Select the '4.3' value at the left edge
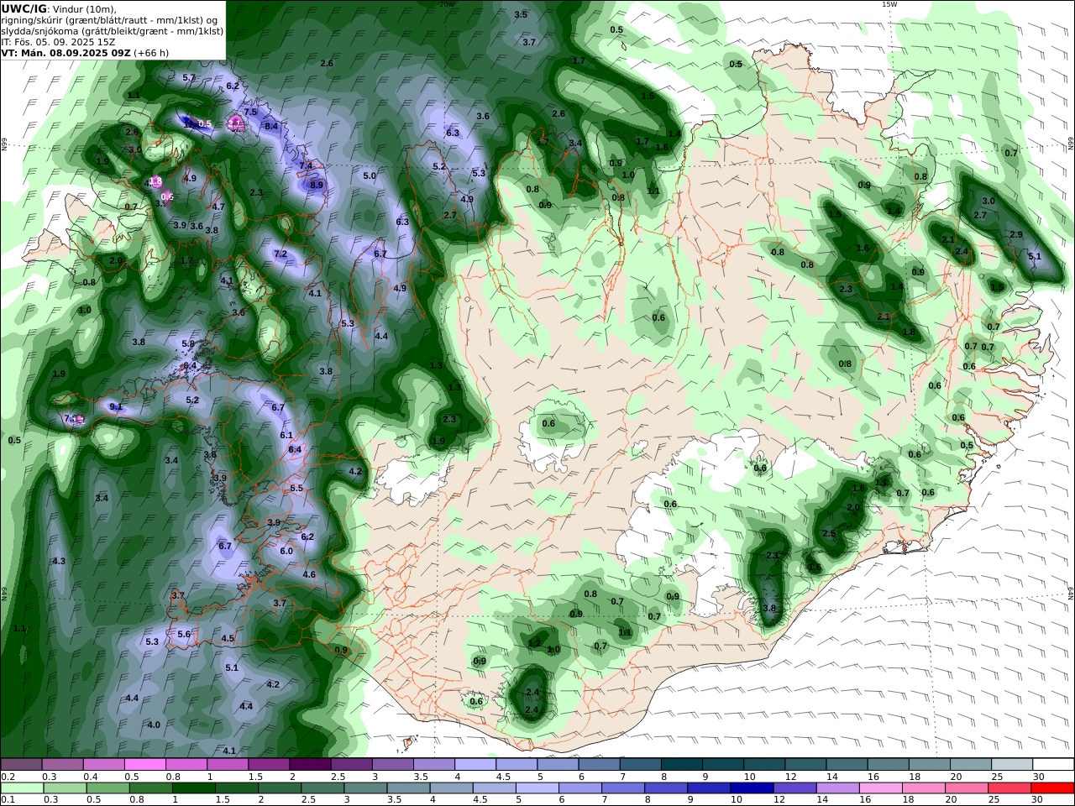1075x806 pixels. (59, 561)
